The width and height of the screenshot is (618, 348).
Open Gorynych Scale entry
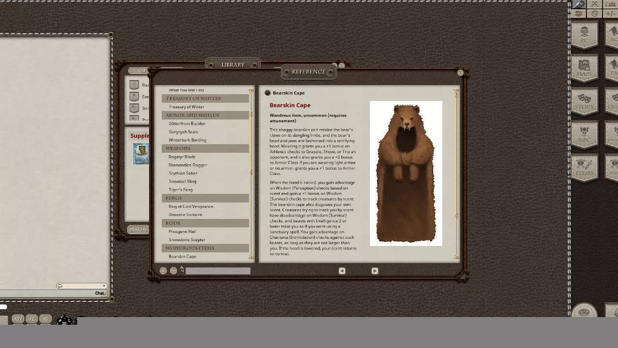pos(183,131)
